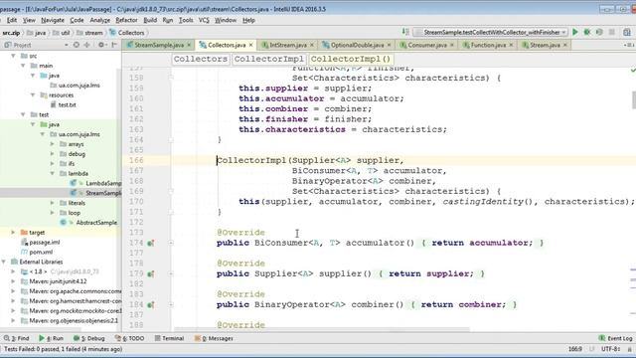Start debugging with the Debug icon
The height and width of the screenshot is (358, 636).
coord(587,32)
